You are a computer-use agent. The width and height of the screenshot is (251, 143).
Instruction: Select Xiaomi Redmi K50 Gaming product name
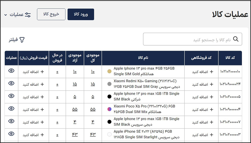(147, 84)
